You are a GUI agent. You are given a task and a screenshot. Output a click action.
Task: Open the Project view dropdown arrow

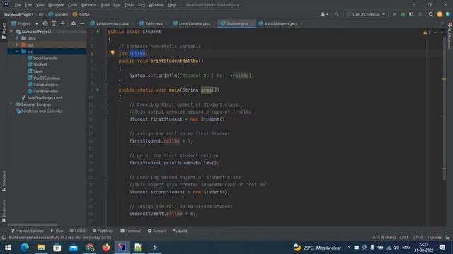[37, 23]
